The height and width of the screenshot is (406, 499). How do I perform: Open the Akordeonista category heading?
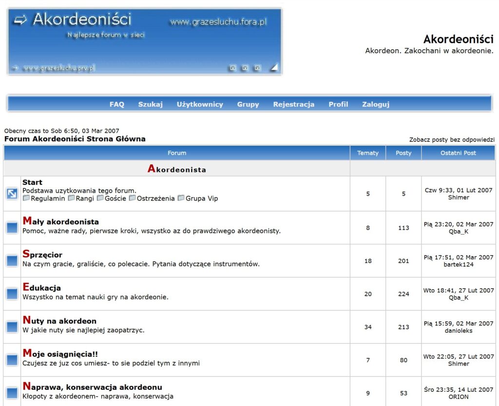coord(177,169)
